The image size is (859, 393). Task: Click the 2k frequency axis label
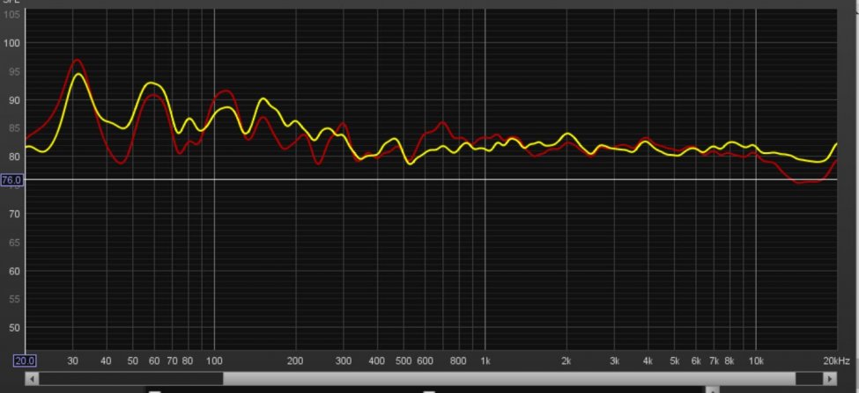tap(566, 360)
